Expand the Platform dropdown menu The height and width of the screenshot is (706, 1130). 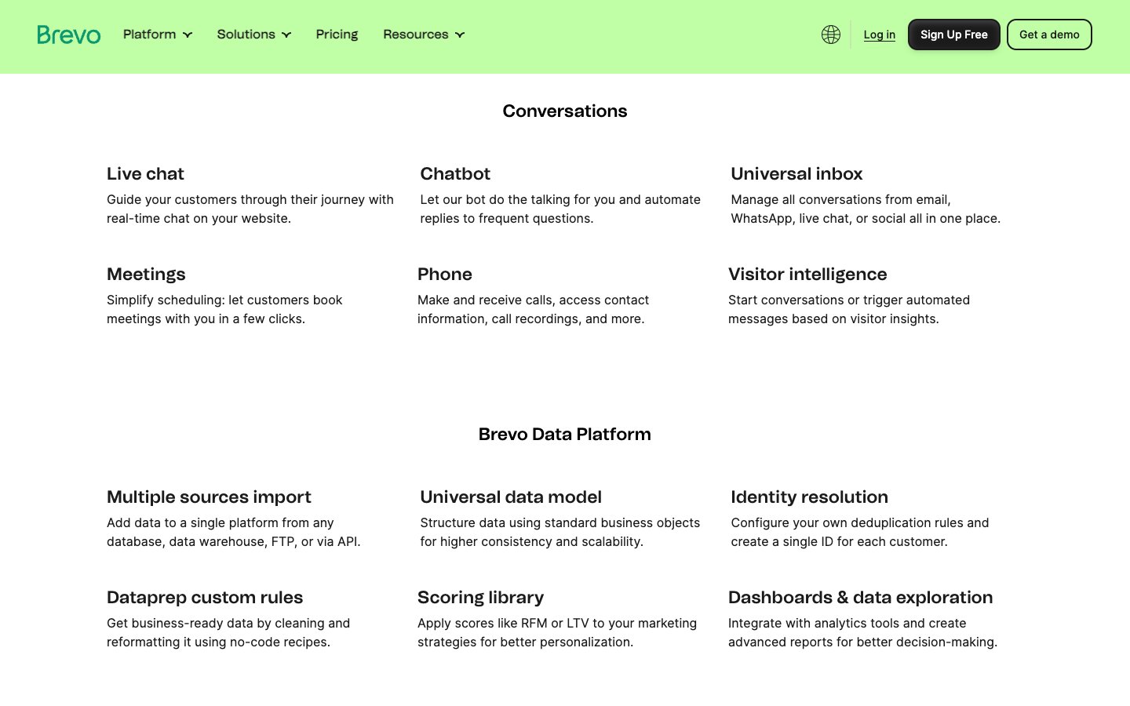(158, 35)
